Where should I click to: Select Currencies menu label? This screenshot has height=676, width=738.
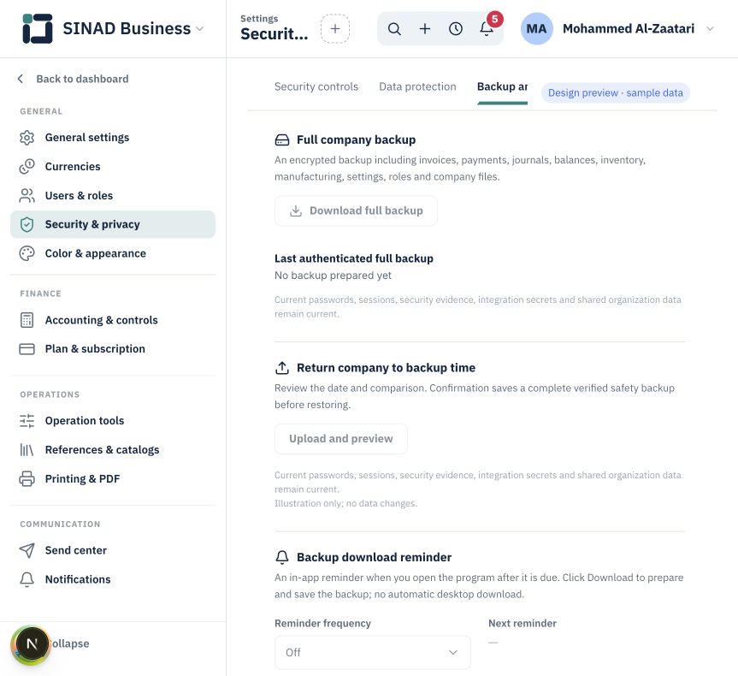(73, 166)
